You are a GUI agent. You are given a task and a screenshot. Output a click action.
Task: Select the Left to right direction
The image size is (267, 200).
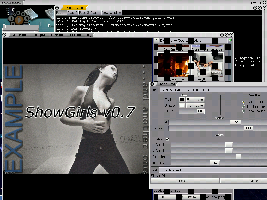point(244,102)
